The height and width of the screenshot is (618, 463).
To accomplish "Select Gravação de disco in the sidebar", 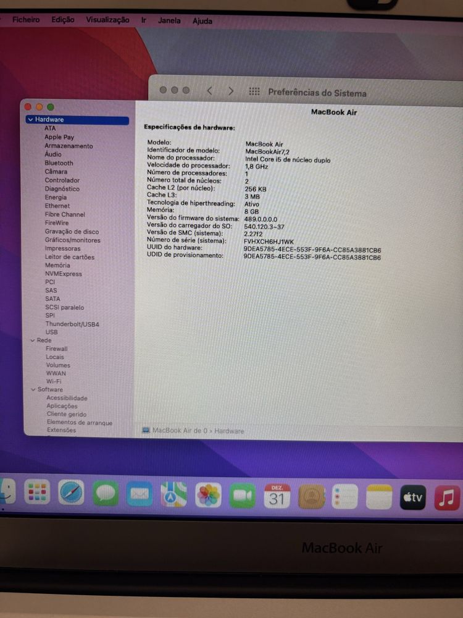I will tap(72, 231).
